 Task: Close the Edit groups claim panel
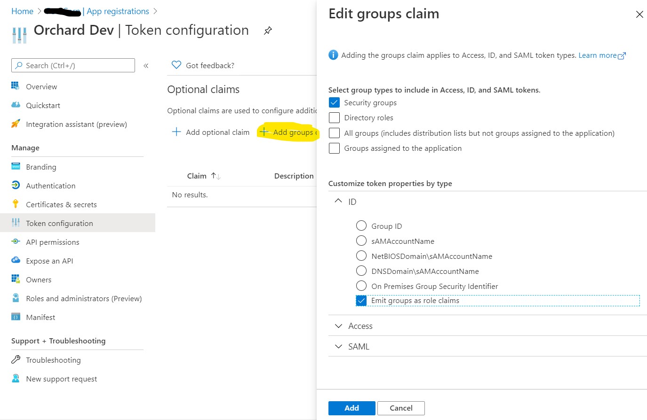pyautogui.click(x=639, y=15)
